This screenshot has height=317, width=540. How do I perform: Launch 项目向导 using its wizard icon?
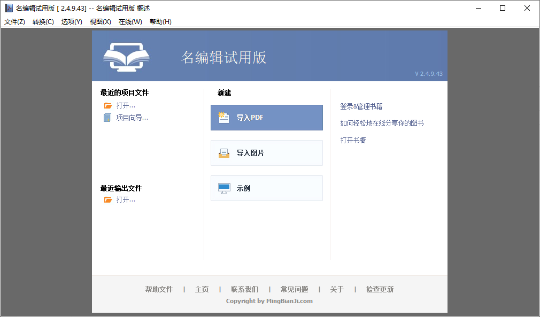click(x=108, y=118)
